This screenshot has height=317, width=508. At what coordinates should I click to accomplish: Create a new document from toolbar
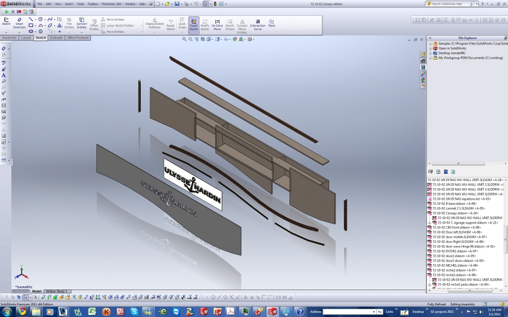(x=158, y=4)
